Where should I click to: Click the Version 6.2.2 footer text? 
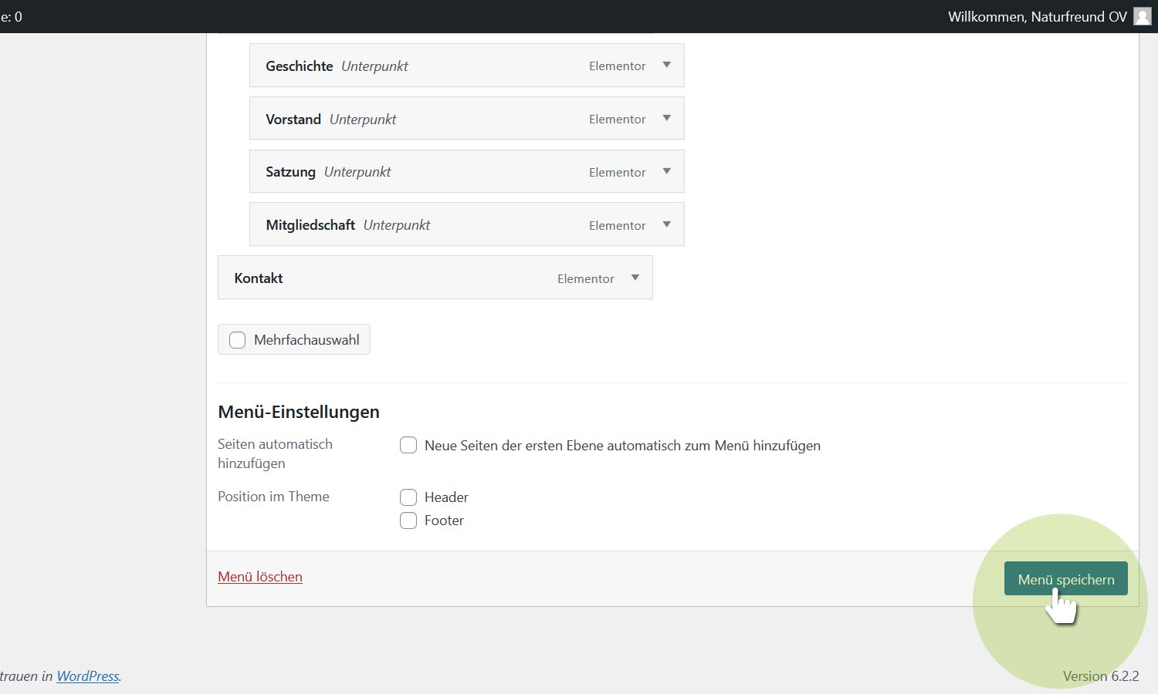pos(1101,676)
